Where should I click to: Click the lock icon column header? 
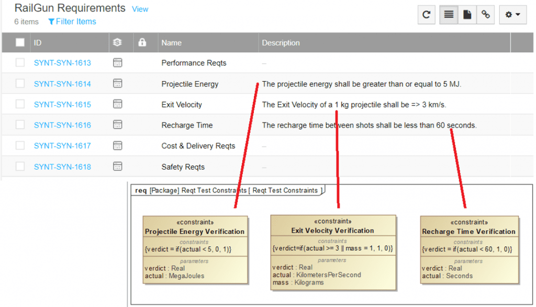(x=142, y=43)
